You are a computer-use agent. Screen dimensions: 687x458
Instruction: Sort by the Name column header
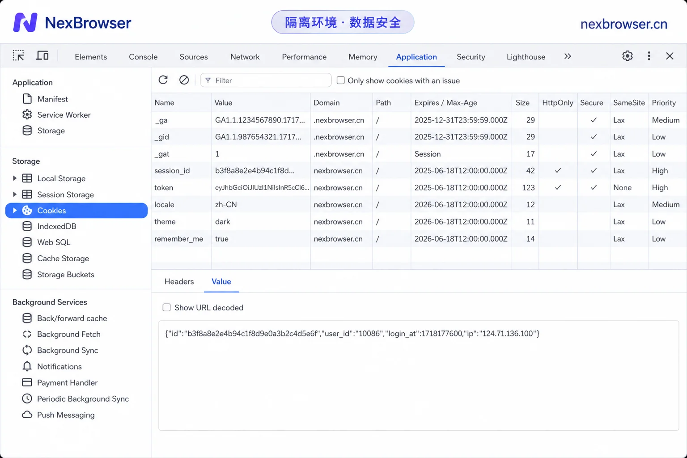tap(182, 102)
